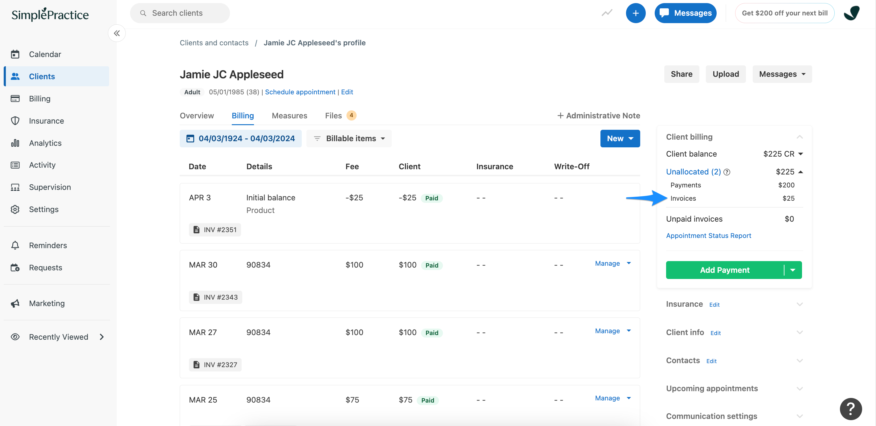Collapse the Unallocated section chevron
Viewport: 876px width, 426px height.
(801, 172)
